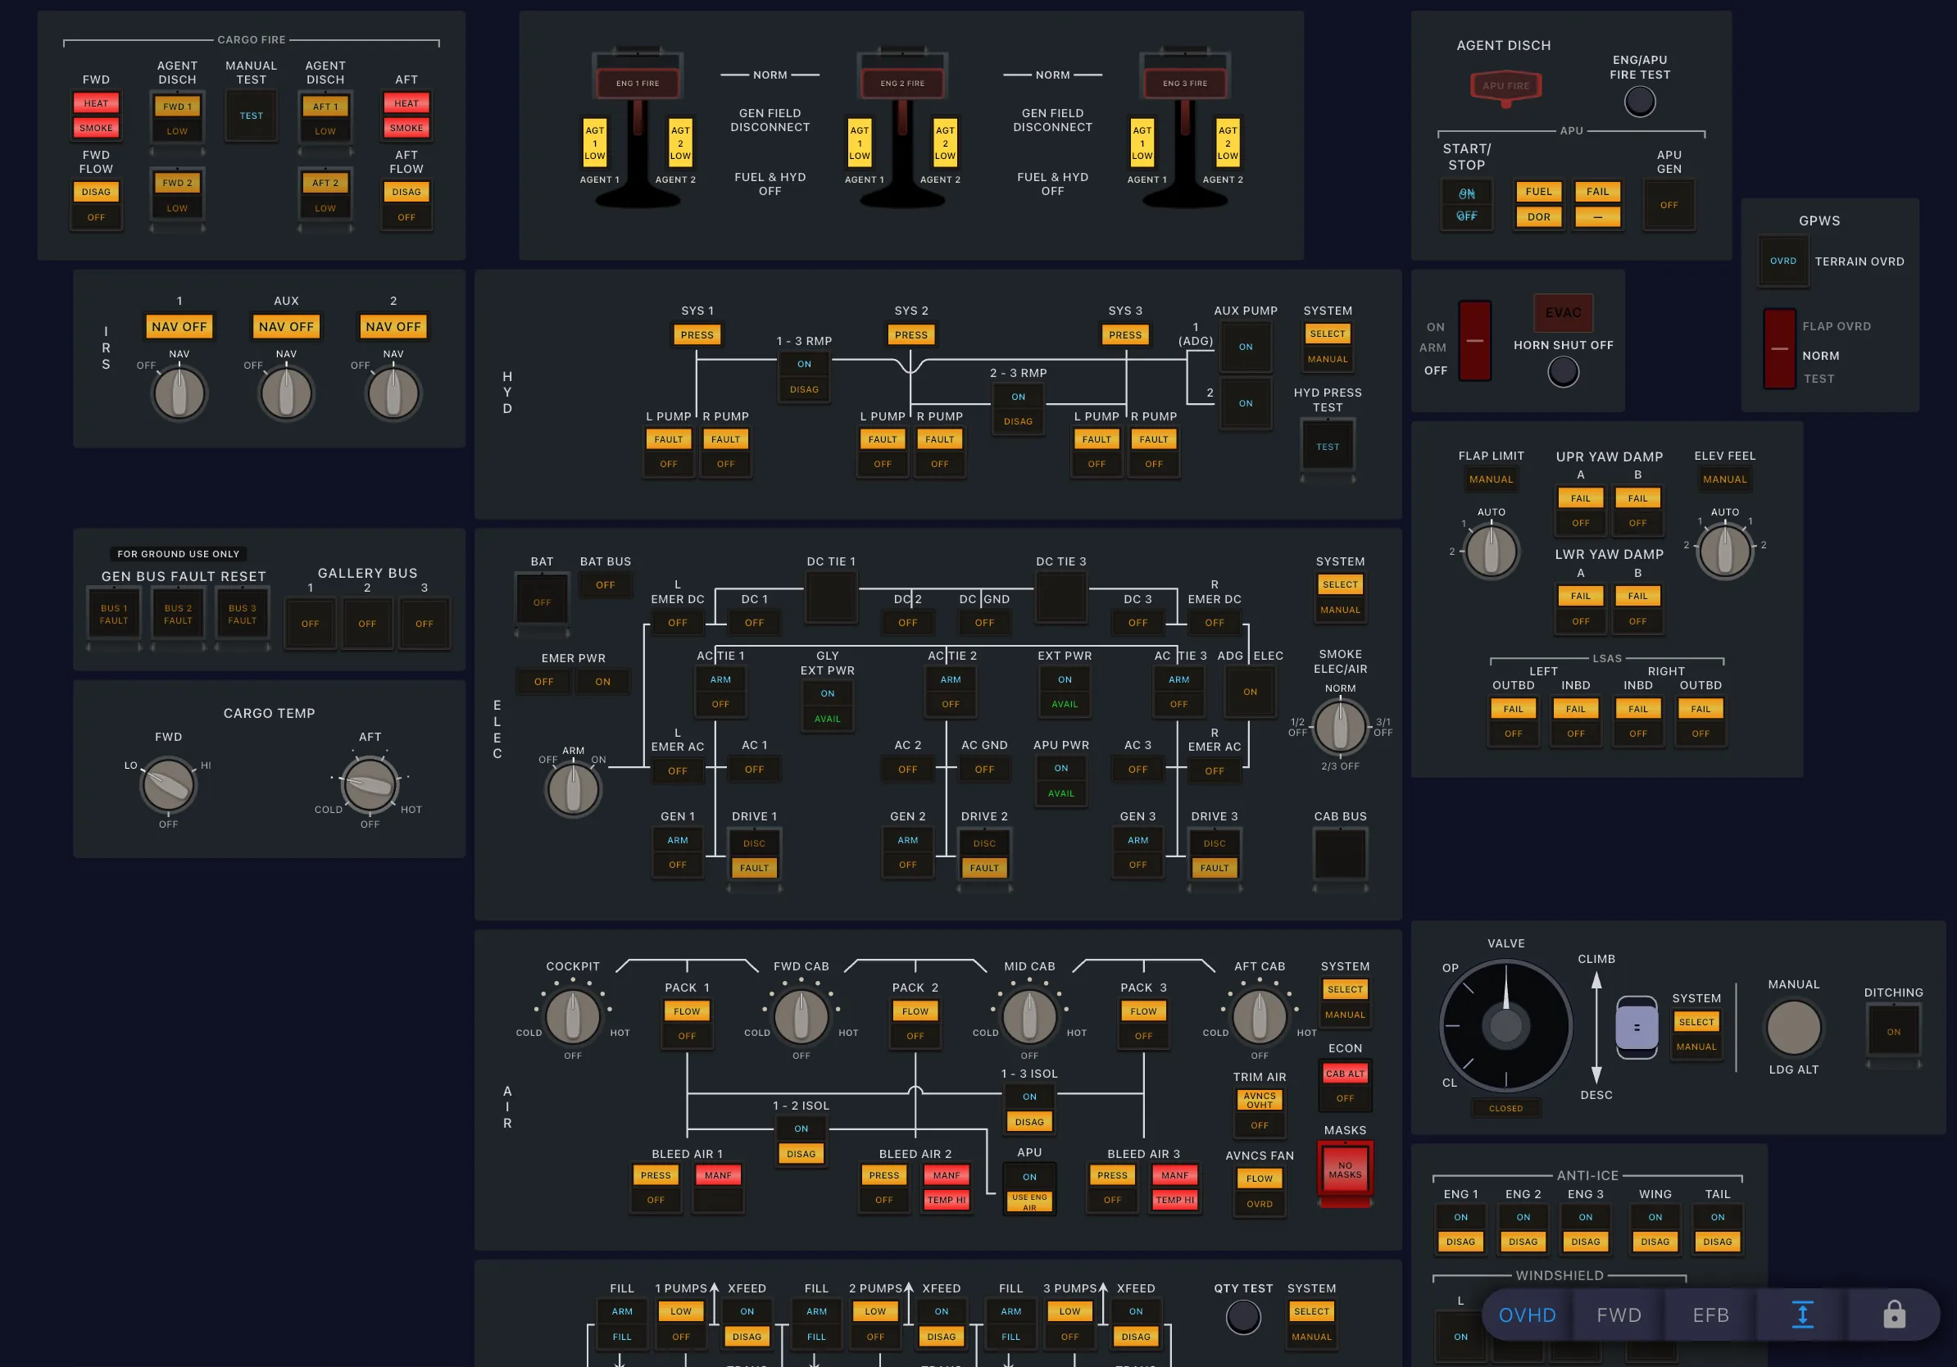Push the HYD SYSTEM SELECT/MANUAL button
This screenshot has width=1957, height=1367.
(1327, 346)
